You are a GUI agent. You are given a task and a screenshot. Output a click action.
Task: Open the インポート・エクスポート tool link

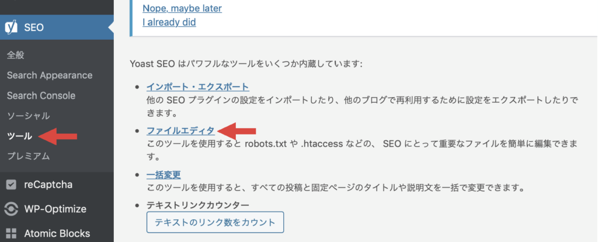point(199,87)
